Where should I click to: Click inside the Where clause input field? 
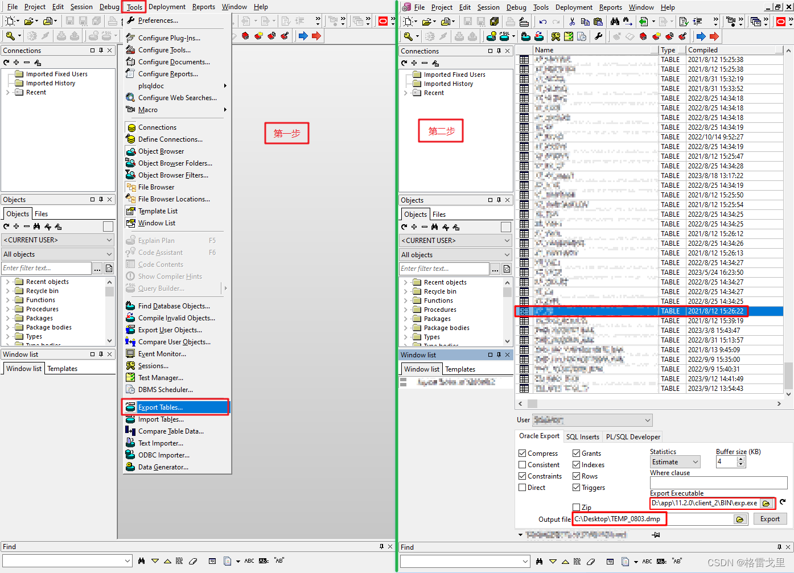click(x=717, y=482)
